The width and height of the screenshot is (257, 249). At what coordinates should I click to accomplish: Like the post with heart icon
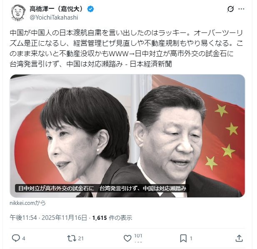click(x=127, y=238)
